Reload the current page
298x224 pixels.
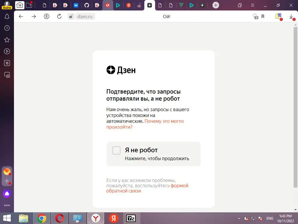pyautogui.click(x=59, y=16)
